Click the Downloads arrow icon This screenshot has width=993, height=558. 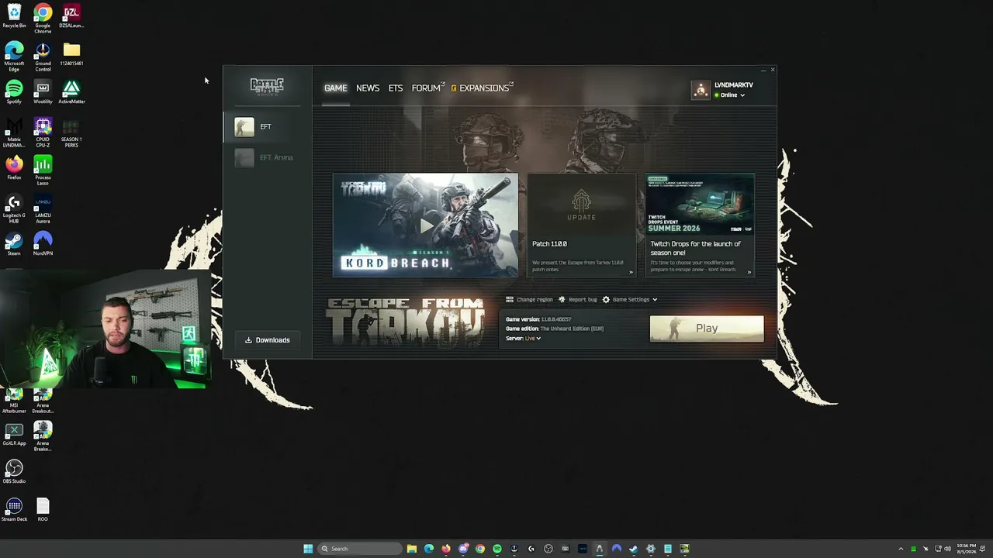tap(249, 340)
